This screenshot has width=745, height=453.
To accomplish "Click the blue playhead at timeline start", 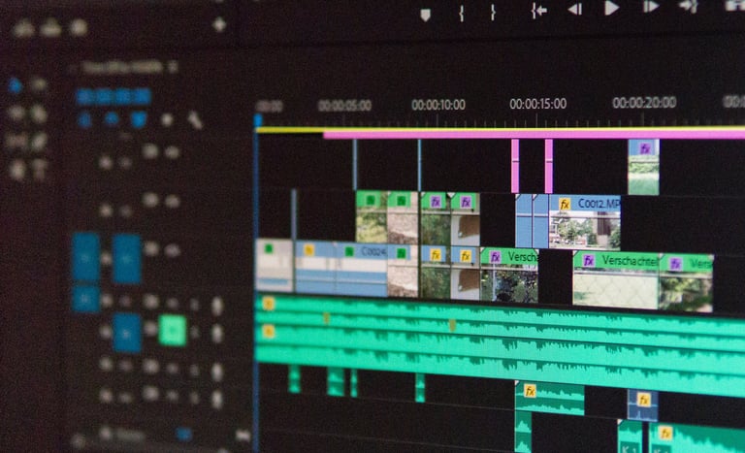I will [258, 120].
